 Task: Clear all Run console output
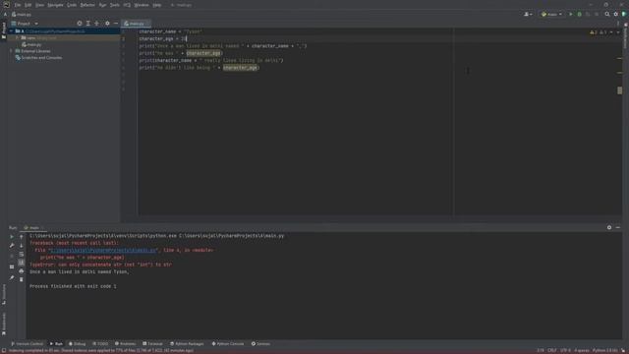tap(22, 279)
